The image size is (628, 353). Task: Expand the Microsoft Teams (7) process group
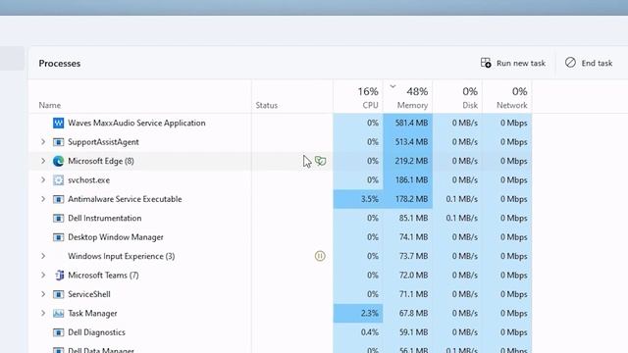coord(43,275)
